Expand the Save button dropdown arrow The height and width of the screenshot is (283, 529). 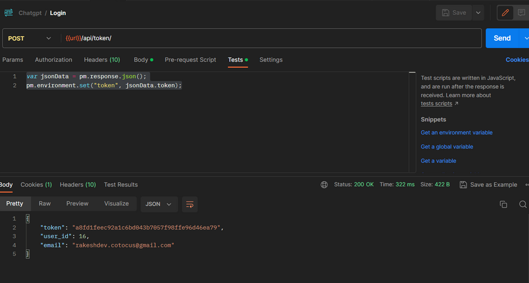pyautogui.click(x=478, y=13)
